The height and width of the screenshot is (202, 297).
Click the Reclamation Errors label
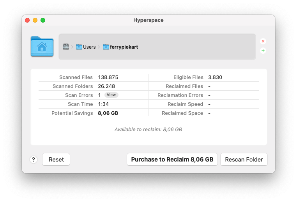180,95
